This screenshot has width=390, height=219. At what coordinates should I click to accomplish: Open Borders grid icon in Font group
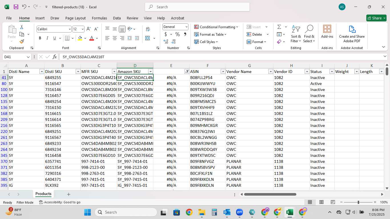tap(67, 38)
